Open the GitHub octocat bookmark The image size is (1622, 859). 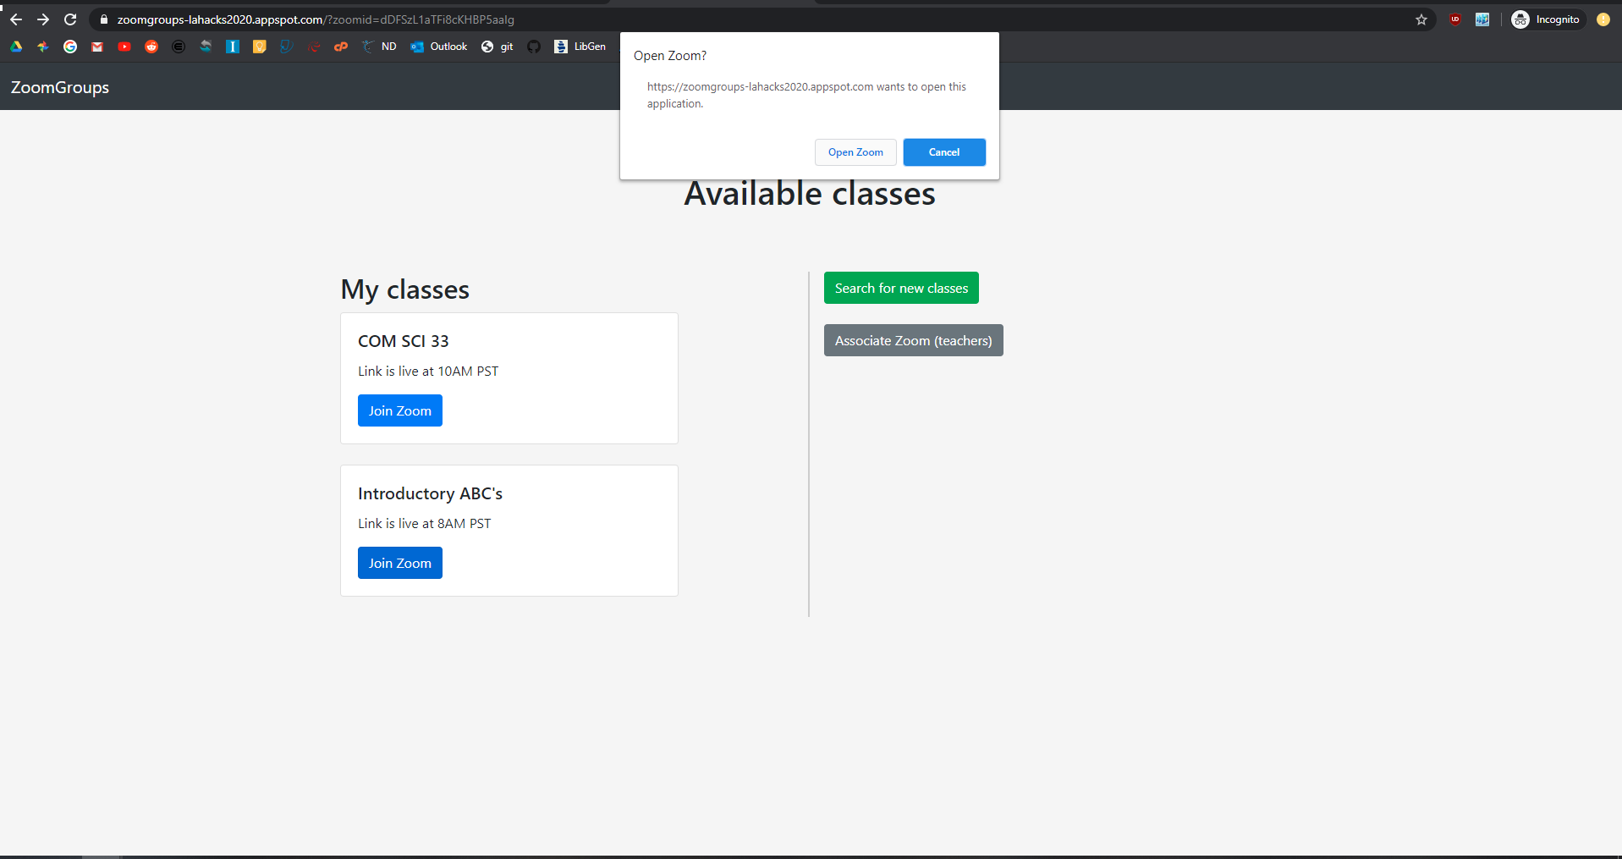tap(534, 47)
